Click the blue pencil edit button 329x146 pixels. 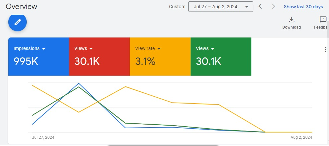pos(18,22)
